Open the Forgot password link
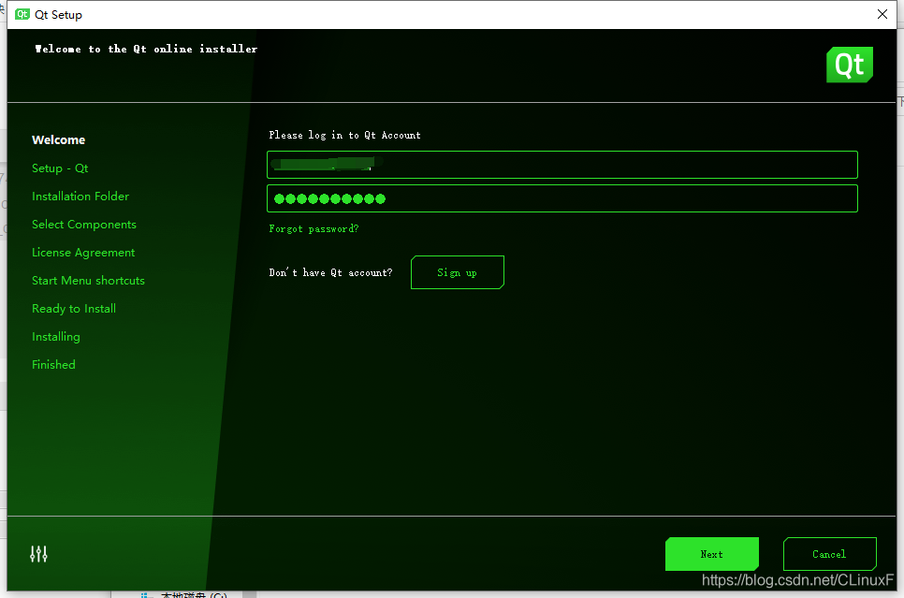 313,229
